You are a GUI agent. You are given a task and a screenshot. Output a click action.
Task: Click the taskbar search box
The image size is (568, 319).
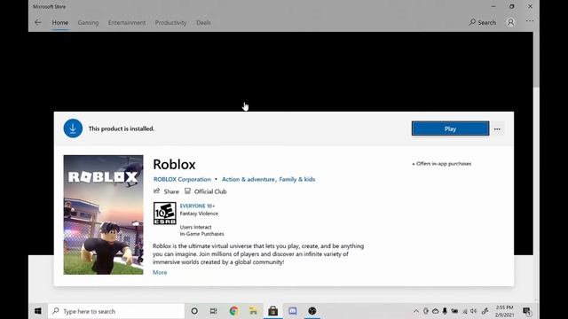click(x=116, y=311)
